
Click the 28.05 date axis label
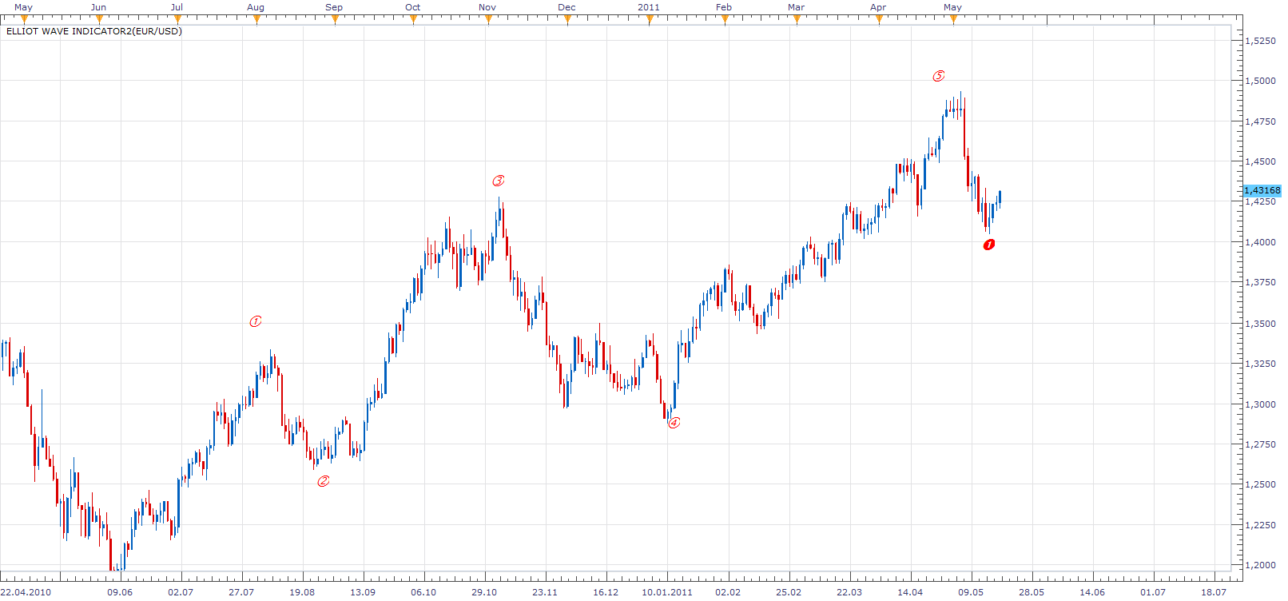(1032, 592)
